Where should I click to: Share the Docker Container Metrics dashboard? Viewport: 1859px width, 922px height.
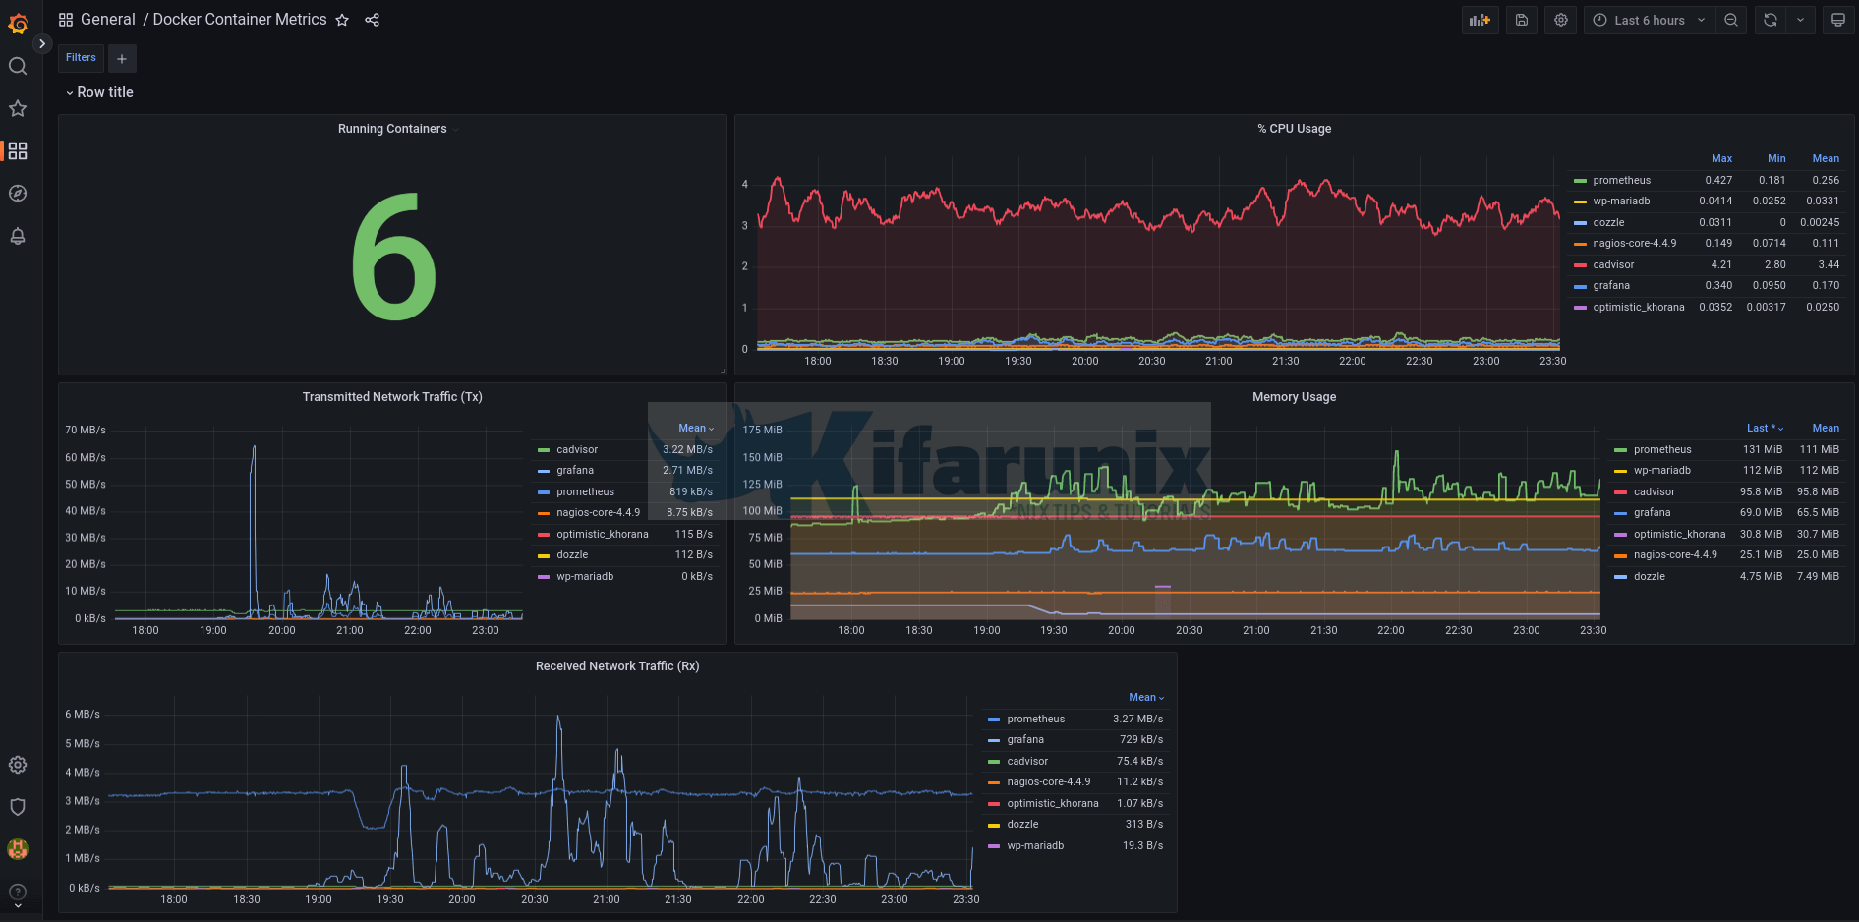[372, 19]
